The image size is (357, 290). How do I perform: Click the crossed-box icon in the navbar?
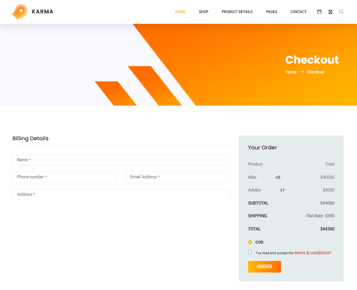point(330,12)
